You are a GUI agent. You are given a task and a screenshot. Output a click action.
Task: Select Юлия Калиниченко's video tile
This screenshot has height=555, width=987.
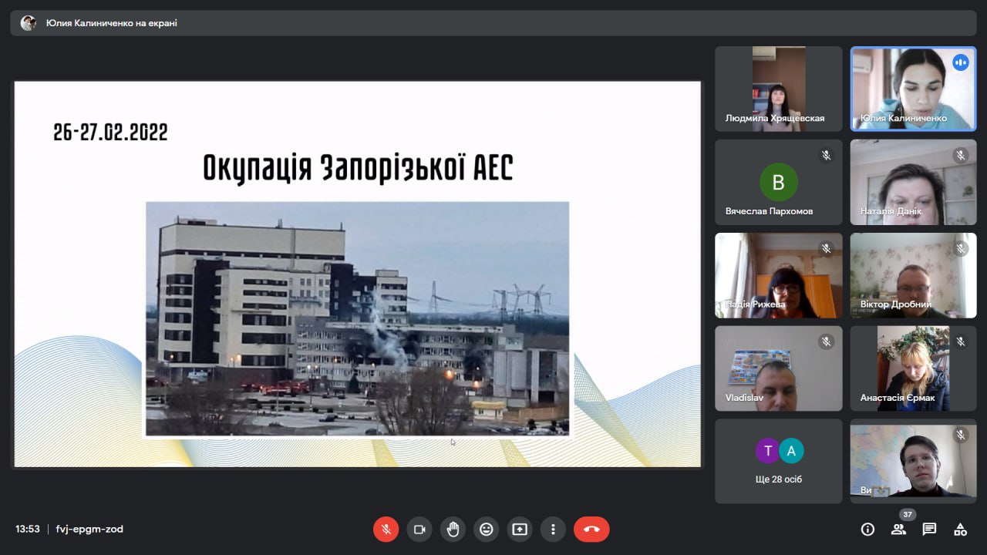tap(913, 89)
